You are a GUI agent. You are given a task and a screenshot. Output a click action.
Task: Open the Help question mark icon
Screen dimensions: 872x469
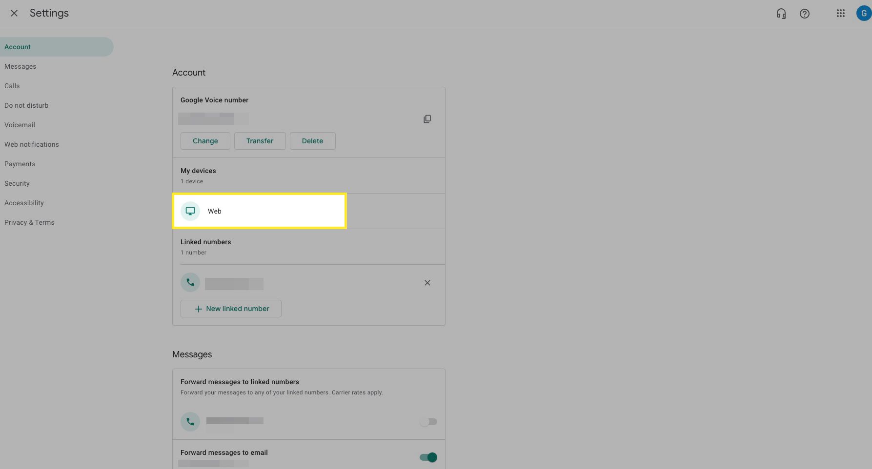pyautogui.click(x=805, y=14)
